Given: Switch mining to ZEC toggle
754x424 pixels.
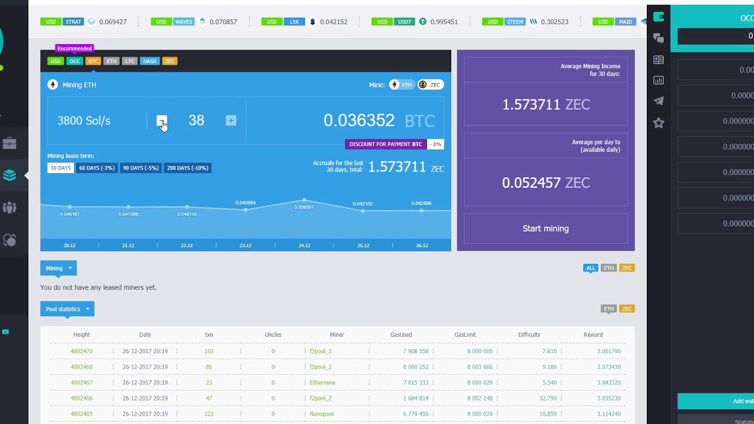Looking at the screenshot, I should pyautogui.click(x=430, y=85).
